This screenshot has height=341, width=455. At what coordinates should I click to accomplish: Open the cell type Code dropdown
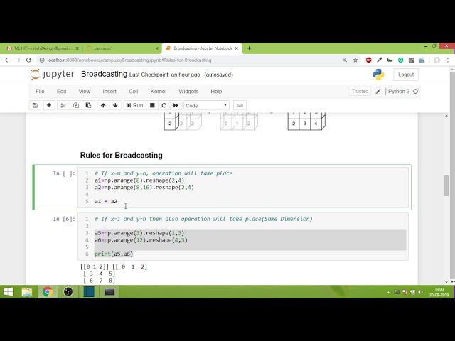[x=206, y=106]
